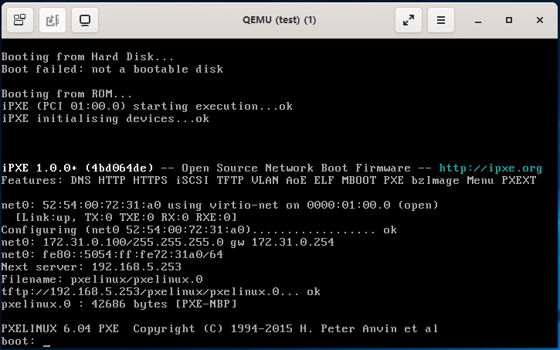
Task: Click the 'Configuring (net0 52:54:00:72:31:a0)' line
Action: pyautogui.click(x=199, y=229)
